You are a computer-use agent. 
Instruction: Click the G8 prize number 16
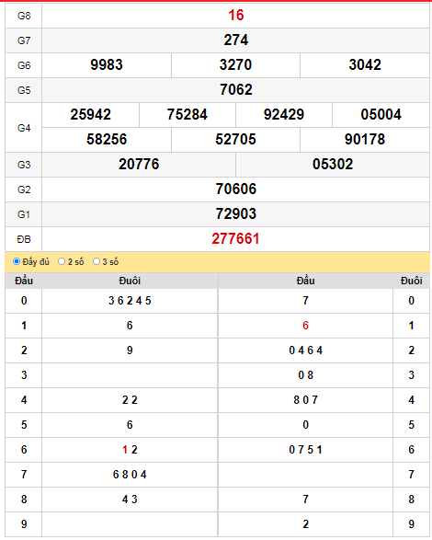coord(236,15)
